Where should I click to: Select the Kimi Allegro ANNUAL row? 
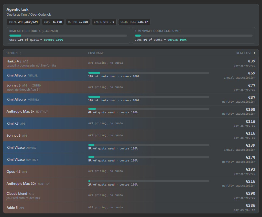point(131,75)
